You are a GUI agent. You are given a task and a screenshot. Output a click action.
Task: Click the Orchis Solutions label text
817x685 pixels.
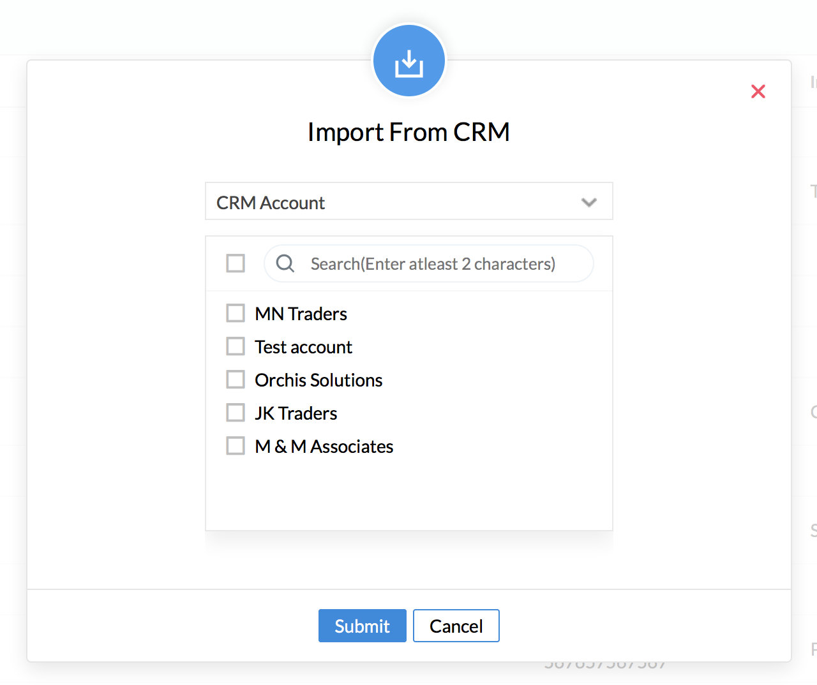319,380
